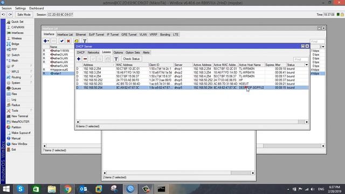Click Make Supout.rif sidebar entry
This screenshot has height=194, width=345.
coord(21,133)
